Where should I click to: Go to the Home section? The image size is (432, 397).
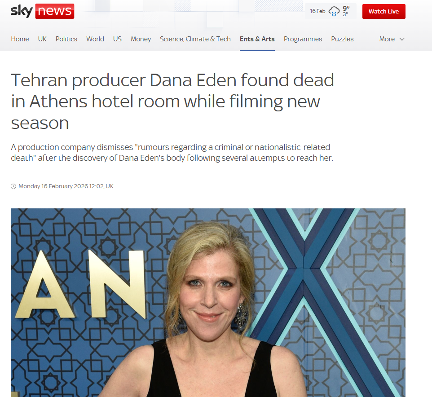(x=20, y=39)
